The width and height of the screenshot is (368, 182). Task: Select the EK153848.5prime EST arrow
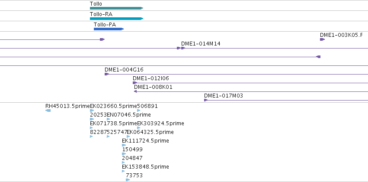[x=123, y=171]
